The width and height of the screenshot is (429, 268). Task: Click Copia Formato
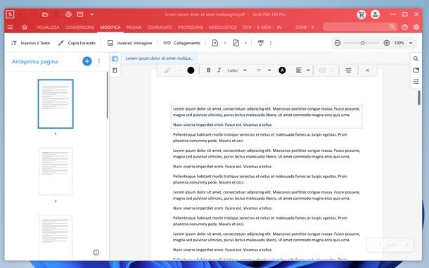click(77, 43)
